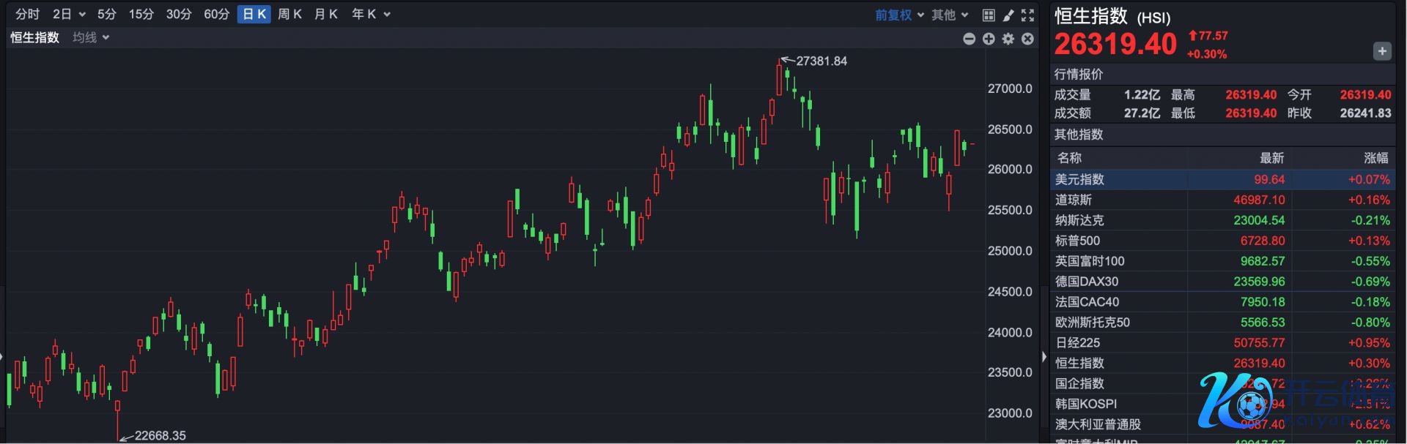Collapse the right side panel arrow
Screen dimensions: 1407x444
click(x=1044, y=357)
